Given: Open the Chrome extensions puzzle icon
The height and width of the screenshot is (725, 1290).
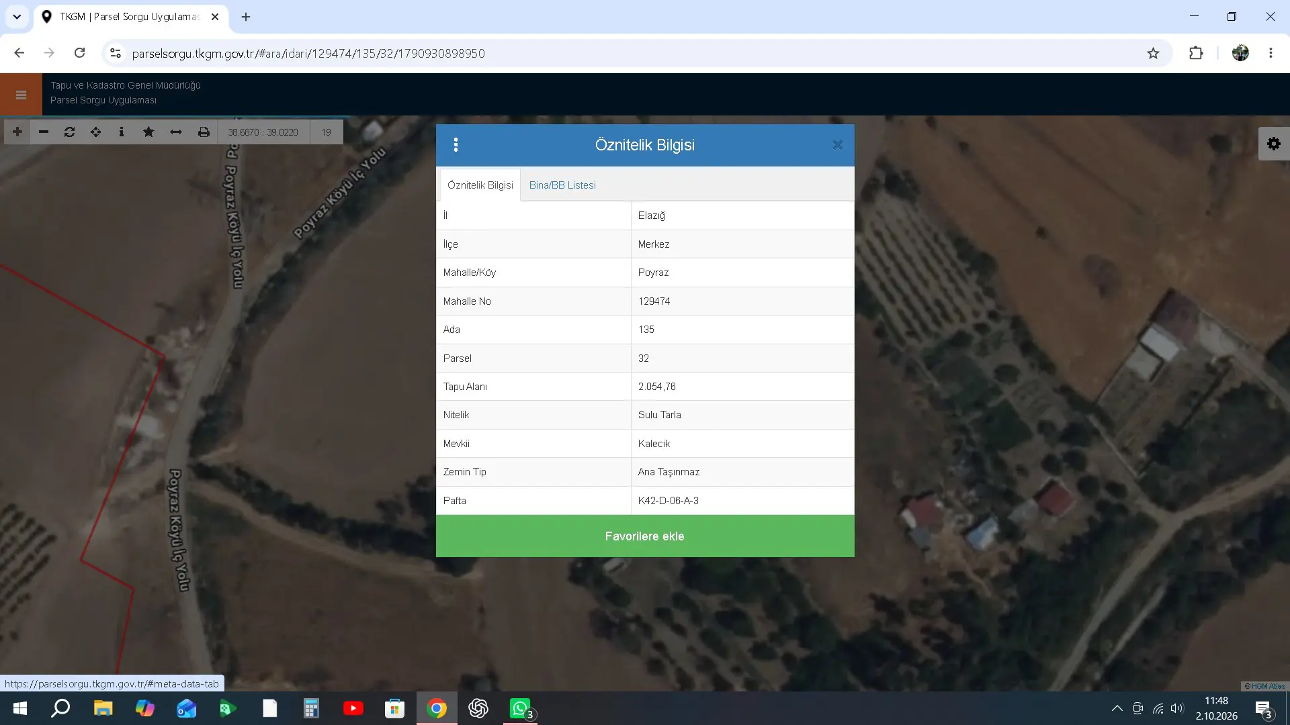Looking at the screenshot, I should 1196,54.
